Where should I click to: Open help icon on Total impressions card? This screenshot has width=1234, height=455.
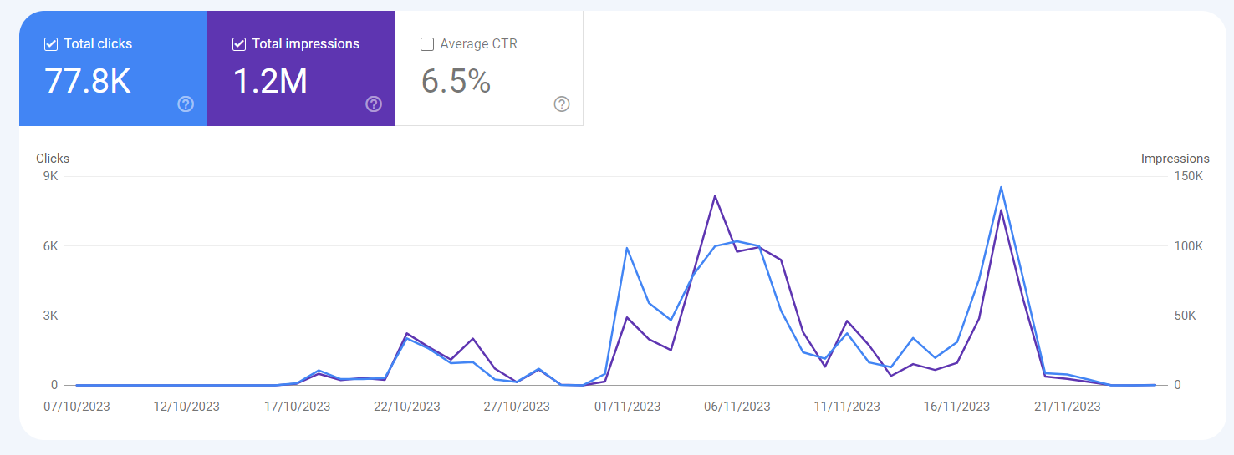[374, 104]
